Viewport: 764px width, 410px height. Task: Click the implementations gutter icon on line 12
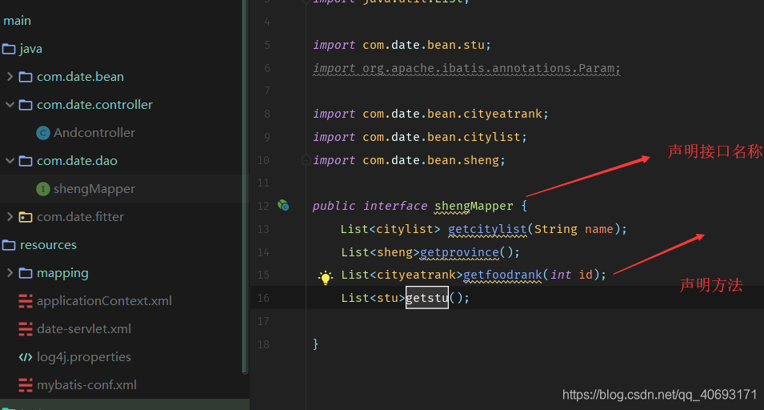(283, 205)
